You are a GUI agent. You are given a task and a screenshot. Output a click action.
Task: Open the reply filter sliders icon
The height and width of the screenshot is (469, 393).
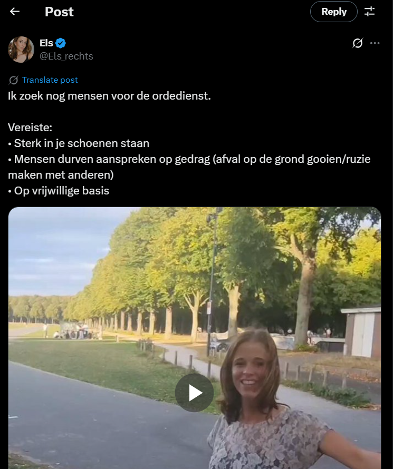370,12
